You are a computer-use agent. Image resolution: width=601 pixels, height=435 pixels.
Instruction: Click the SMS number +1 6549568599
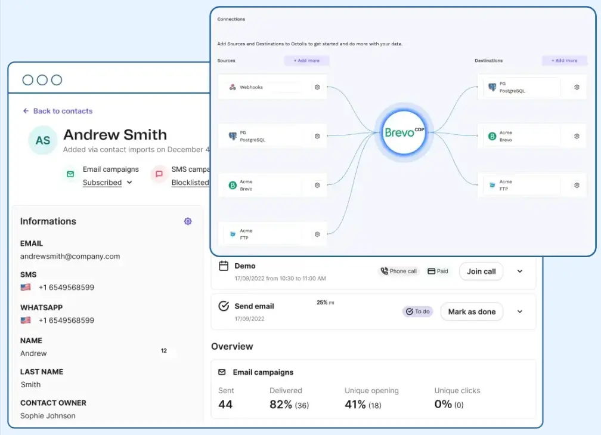[66, 288]
